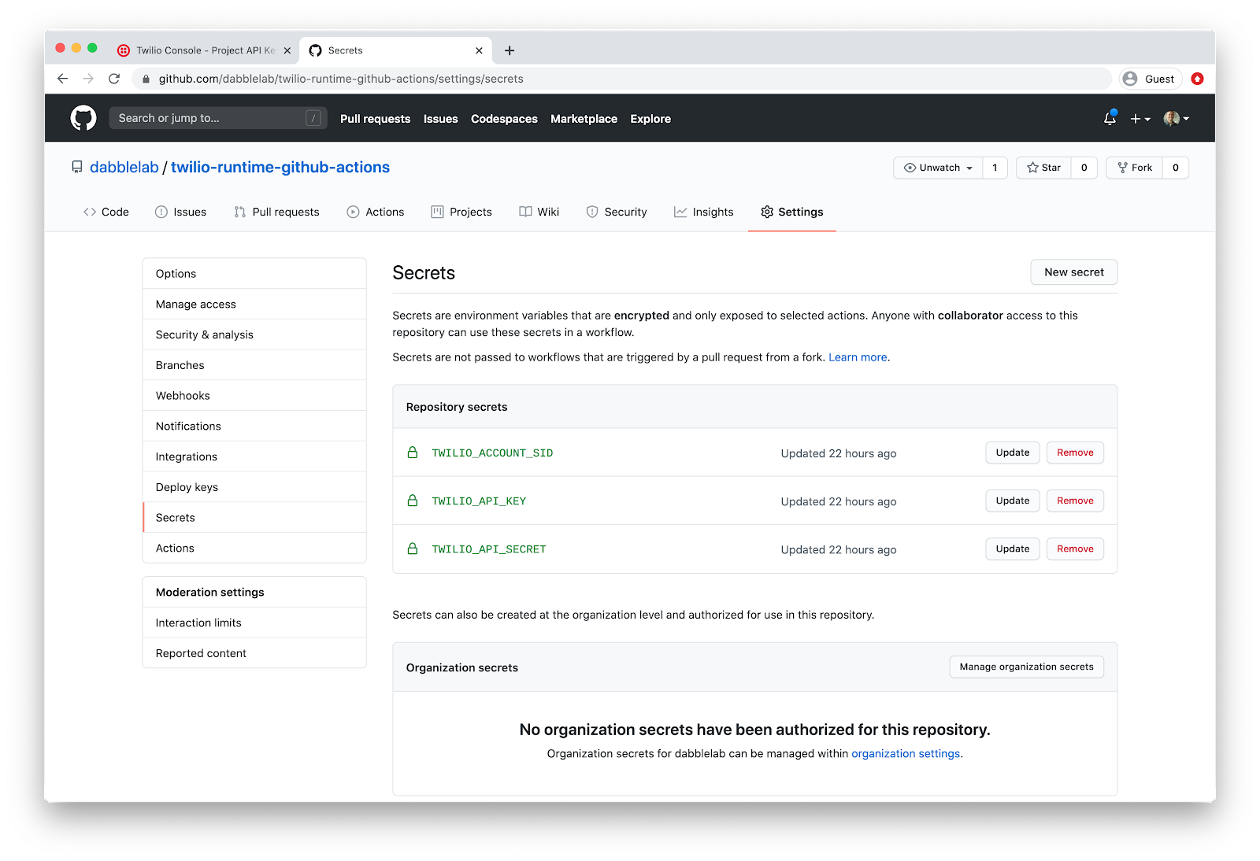The width and height of the screenshot is (1260, 861).
Task: Click the stargazers count next to Star
Action: [1084, 168]
